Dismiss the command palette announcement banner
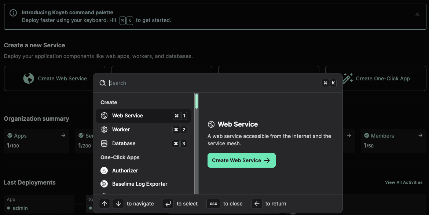The height and width of the screenshot is (215, 429). [417, 15]
